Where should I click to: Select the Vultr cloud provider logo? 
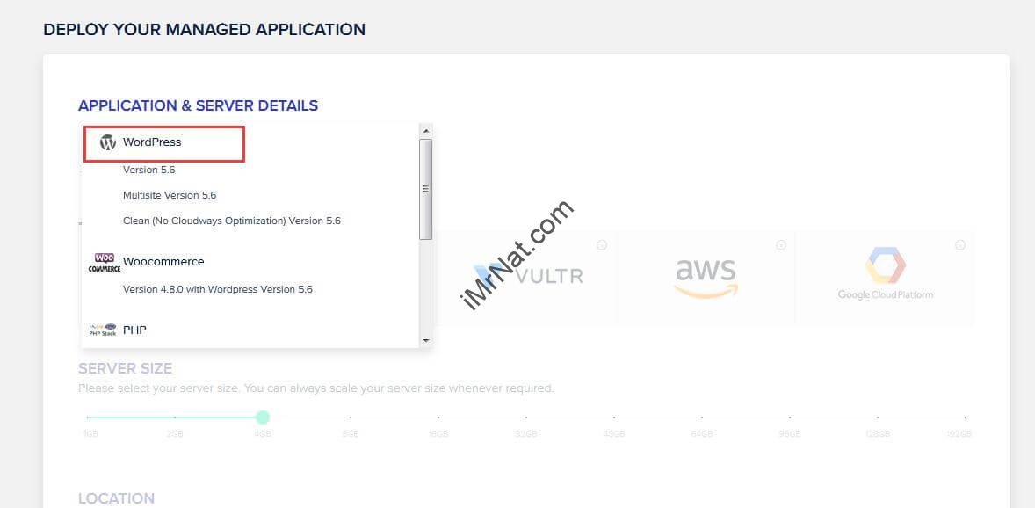click(x=528, y=275)
